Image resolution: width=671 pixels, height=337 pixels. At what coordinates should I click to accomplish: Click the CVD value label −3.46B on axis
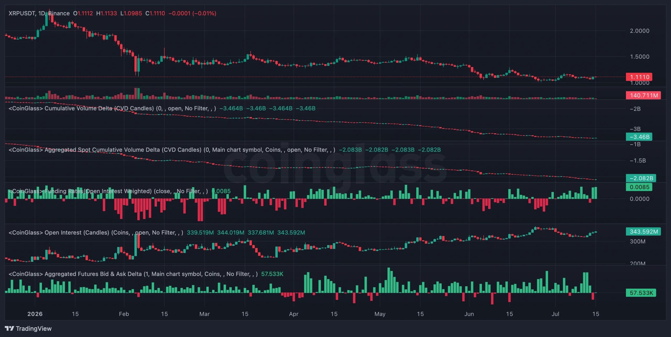coord(639,137)
